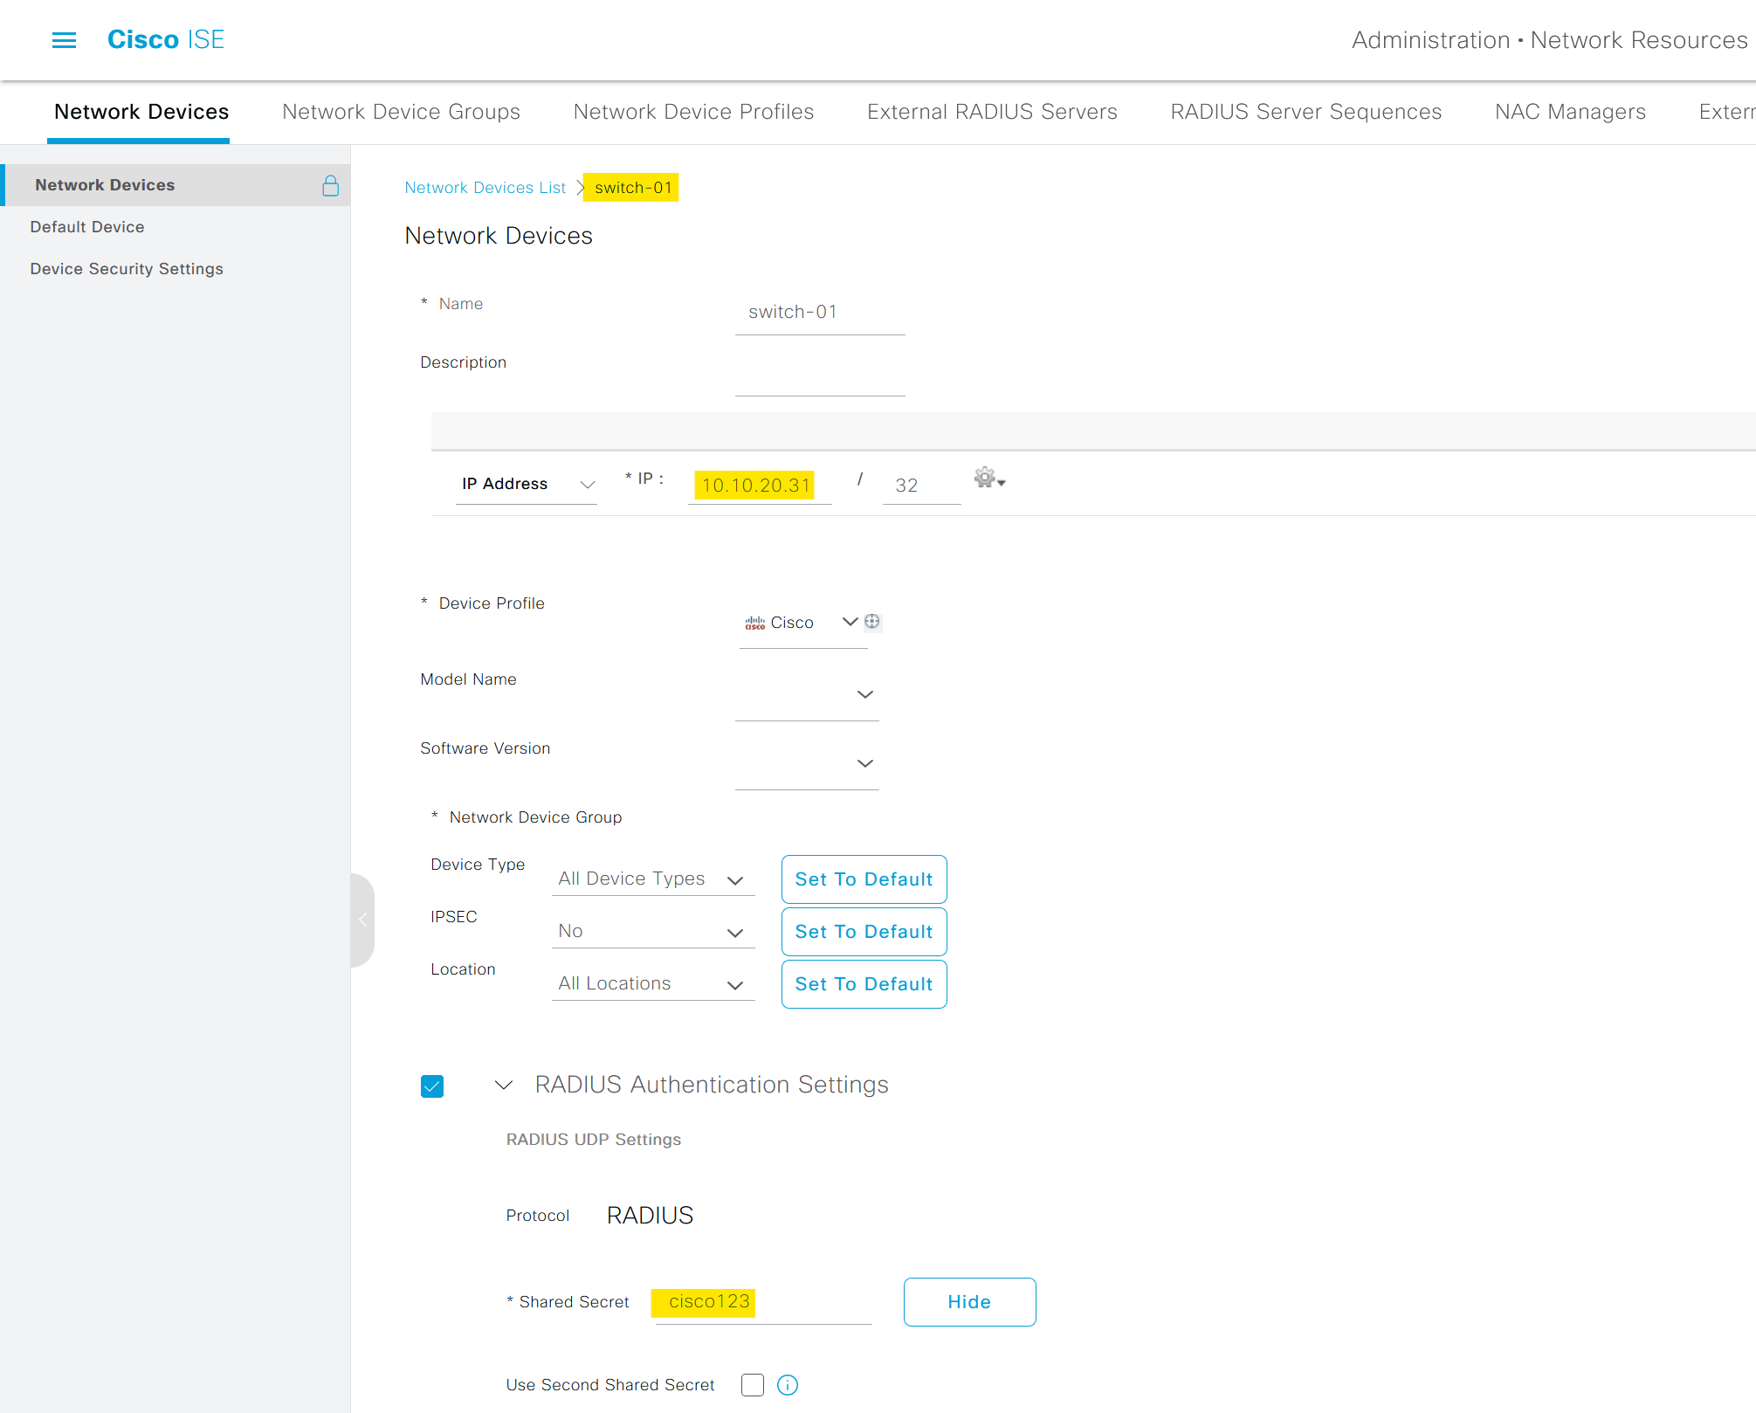This screenshot has height=1413, width=1756.
Task: Open the RADIUS Server Sequences tab
Action: click(x=1305, y=112)
